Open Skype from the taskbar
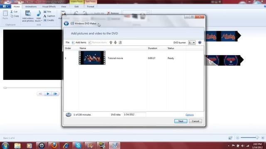266x149 pixels. (78, 145)
